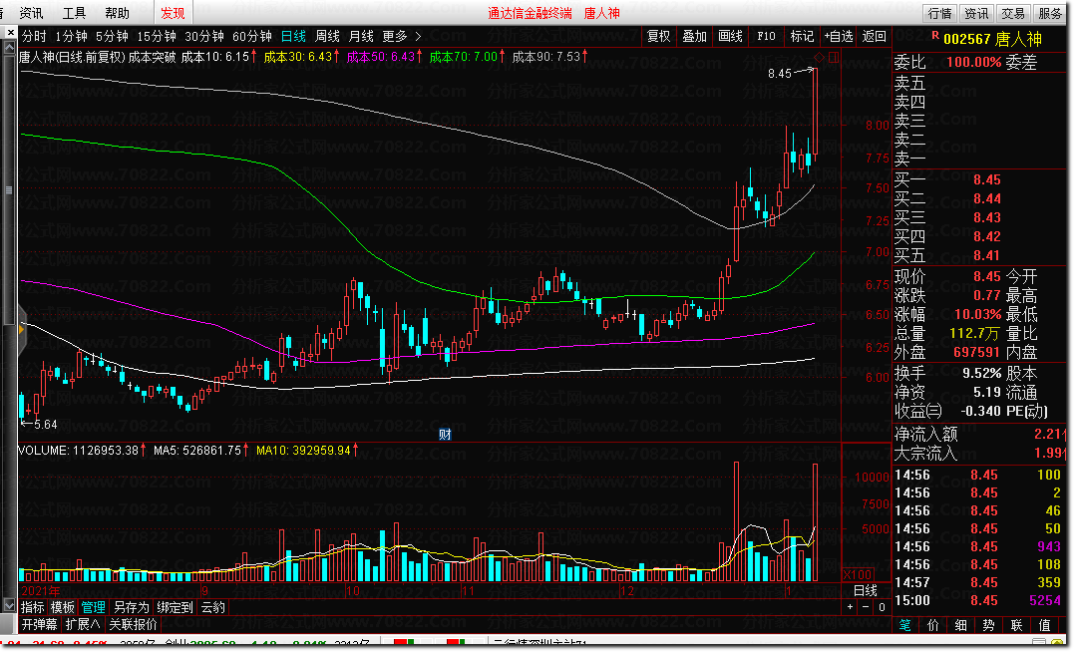This screenshot has height=652, width=1075.
Task: Click the scroll-up arrow on the left scrollbar
Action: pos(9,47)
